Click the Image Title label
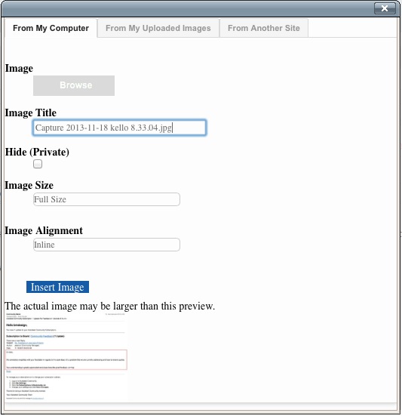402x416 pixels. pyautogui.click(x=31, y=112)
